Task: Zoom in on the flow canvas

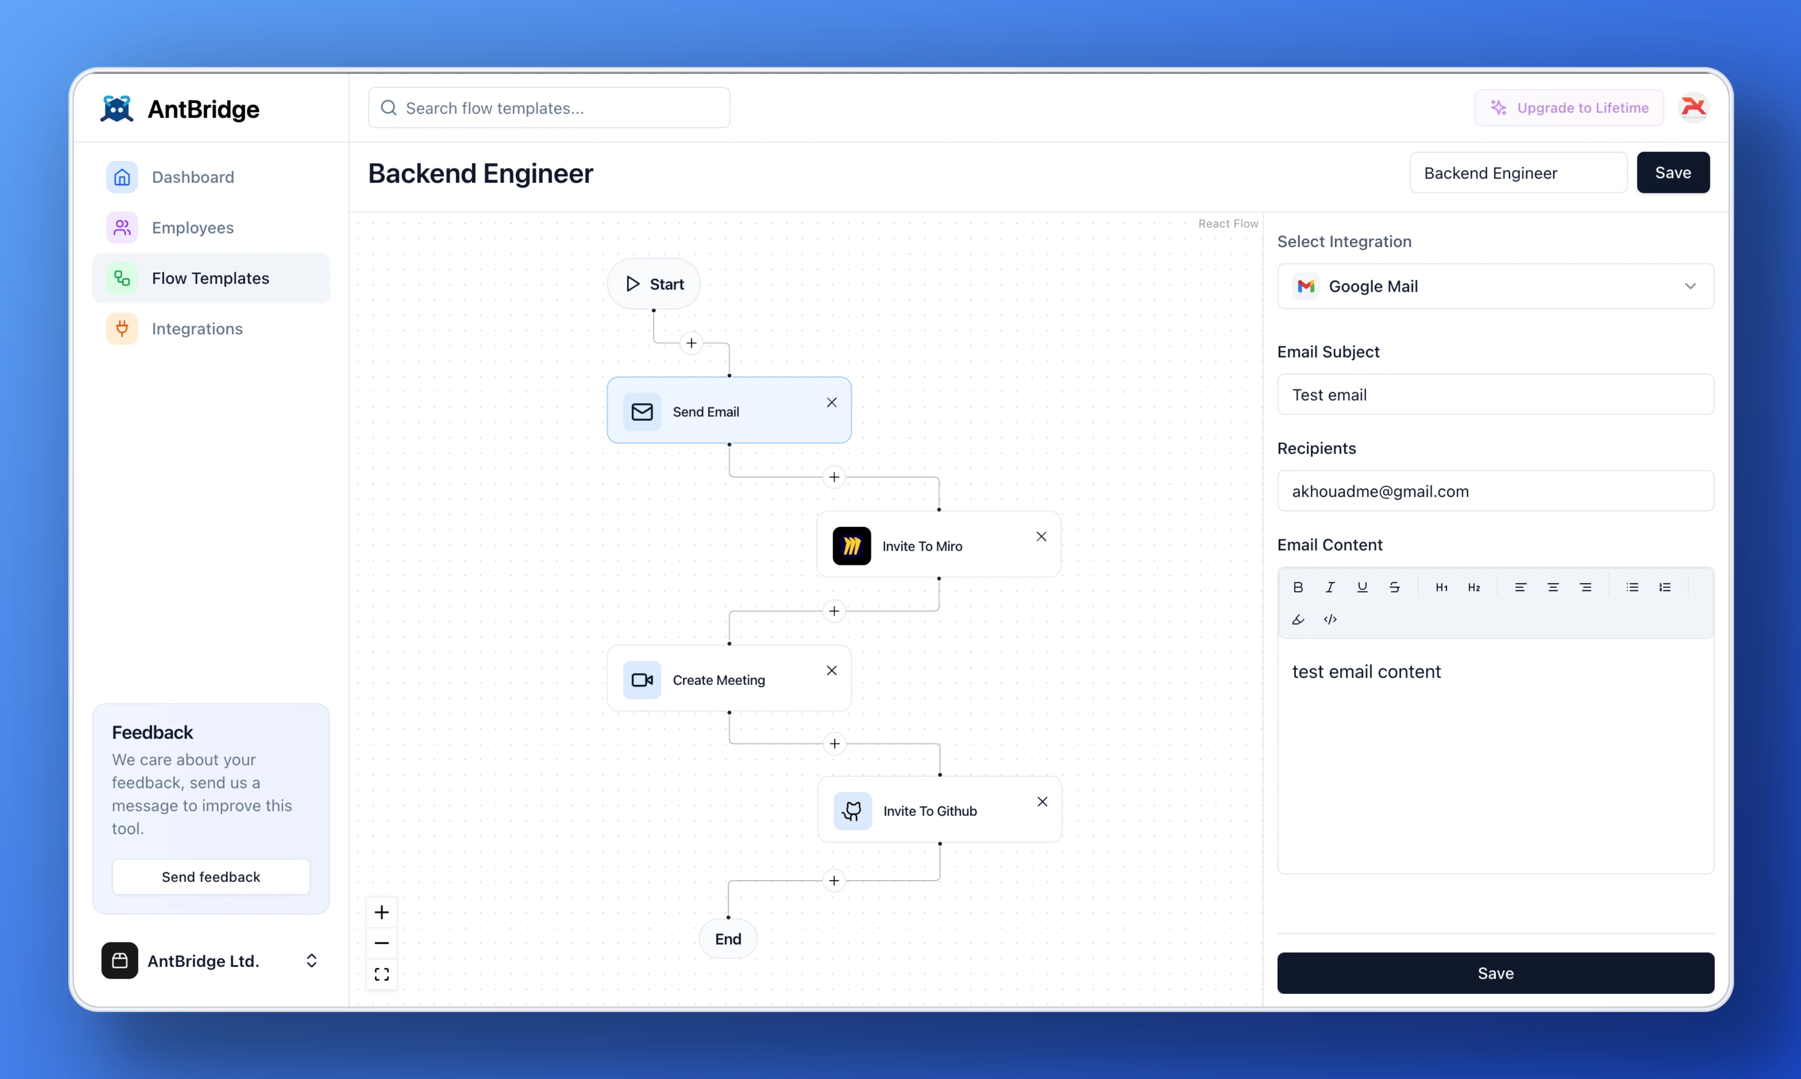Action: 381,912
